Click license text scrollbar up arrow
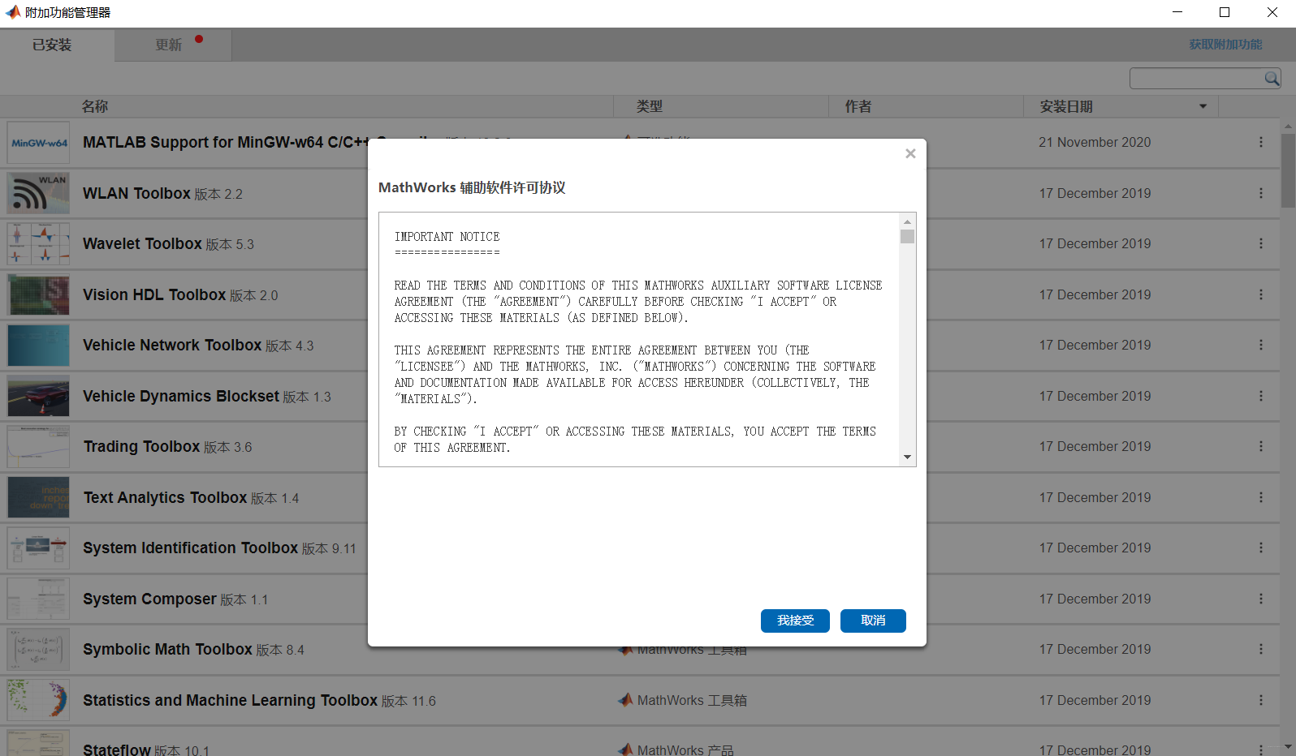 pyautogui.click(x=907, y=221)
